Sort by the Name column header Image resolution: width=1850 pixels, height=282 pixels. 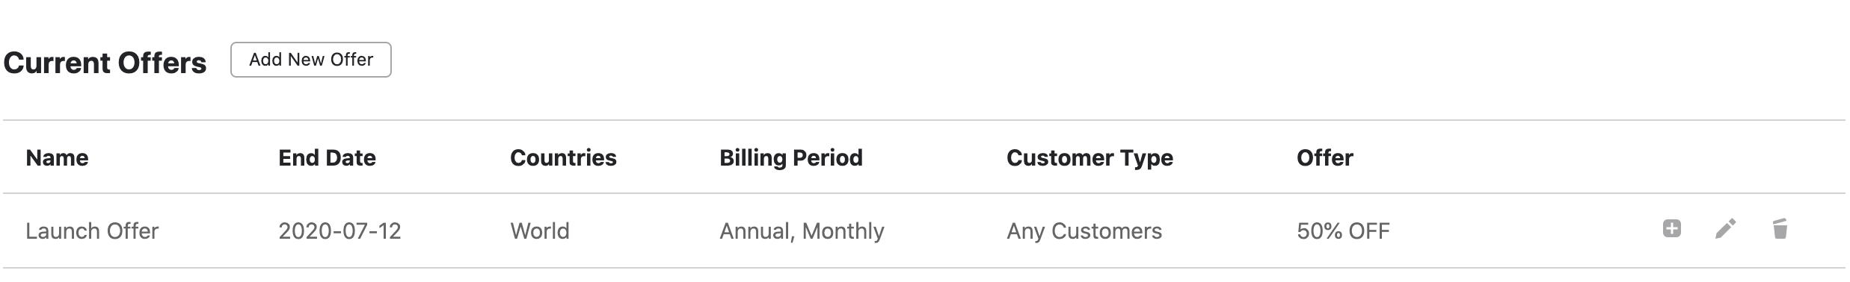click(x=57, y=157)
